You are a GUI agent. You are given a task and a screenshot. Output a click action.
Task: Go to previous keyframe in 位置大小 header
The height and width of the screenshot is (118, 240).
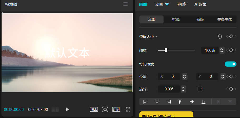227,37
